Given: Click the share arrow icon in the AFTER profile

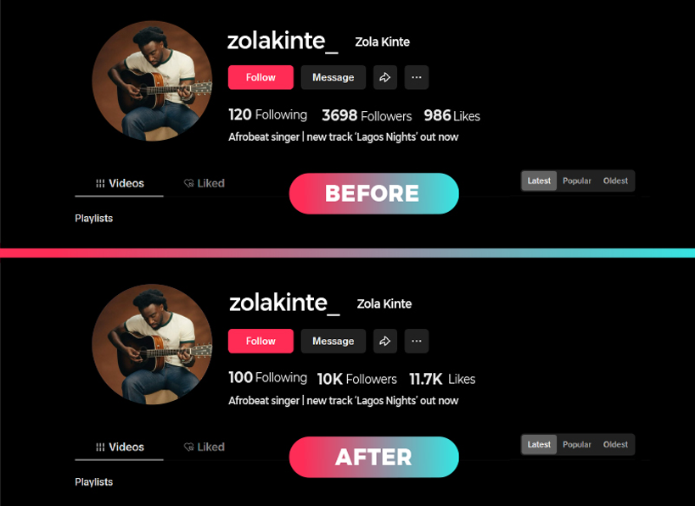Looking at the screenshot, I should [x=384, y=341].
